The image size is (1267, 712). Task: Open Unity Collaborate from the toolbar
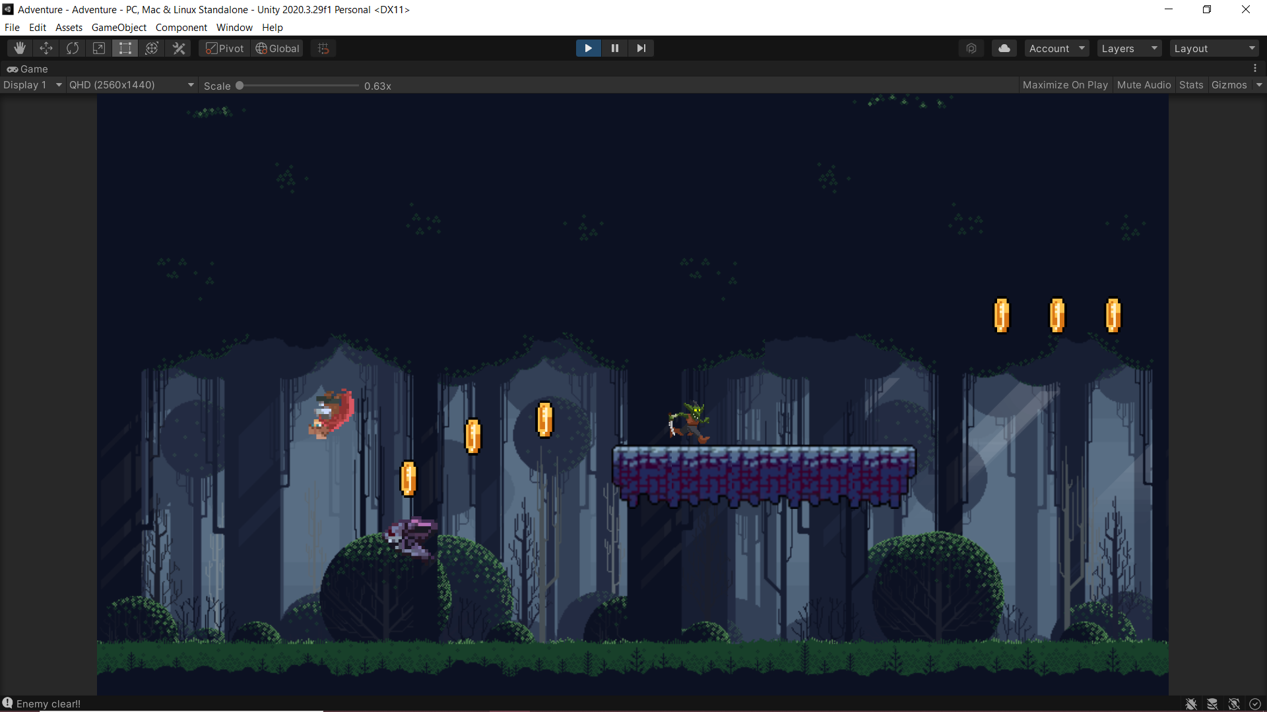click(x=971, y=47)
